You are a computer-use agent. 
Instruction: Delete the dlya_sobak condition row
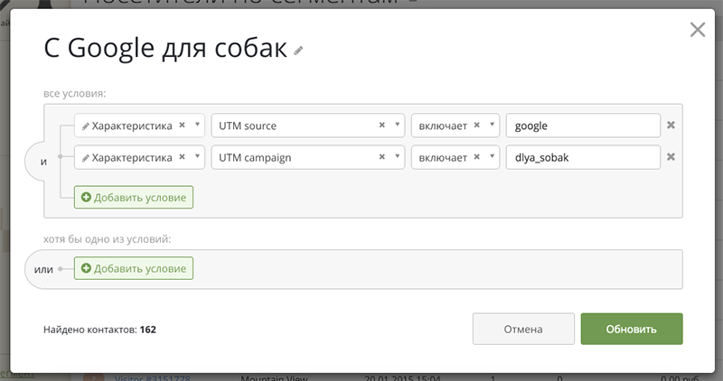671,156
